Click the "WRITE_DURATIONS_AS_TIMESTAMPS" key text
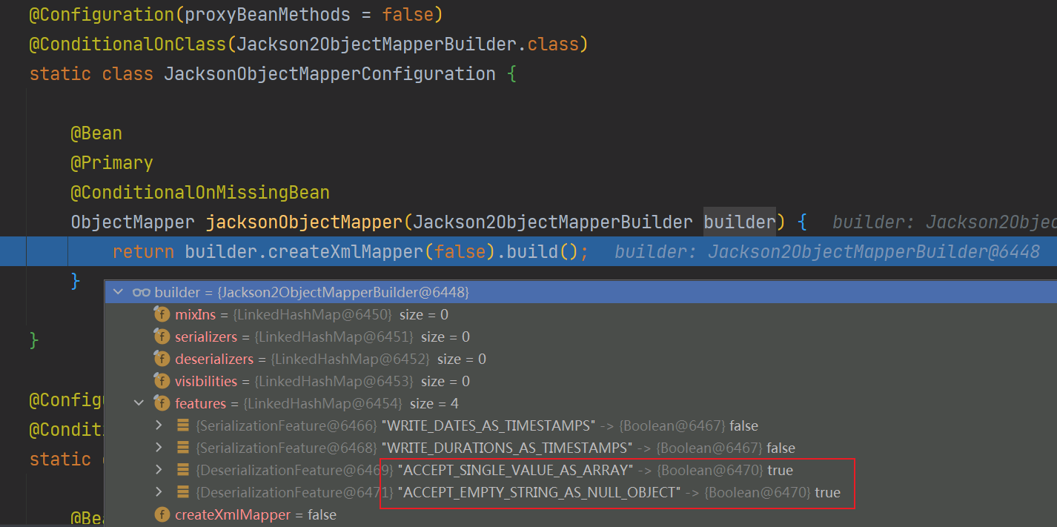 point(507,448)
